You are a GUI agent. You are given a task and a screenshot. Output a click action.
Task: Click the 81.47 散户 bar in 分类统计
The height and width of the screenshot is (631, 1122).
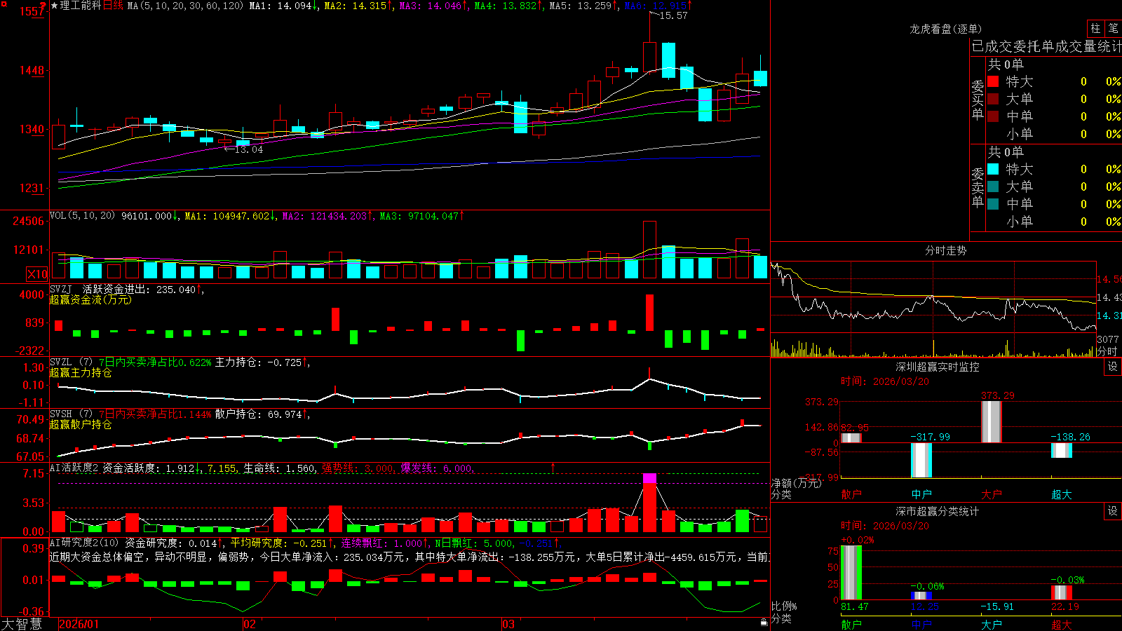coord(851,573)
